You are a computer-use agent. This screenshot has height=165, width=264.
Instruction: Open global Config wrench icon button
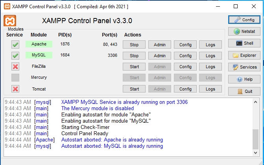(244, 20)
